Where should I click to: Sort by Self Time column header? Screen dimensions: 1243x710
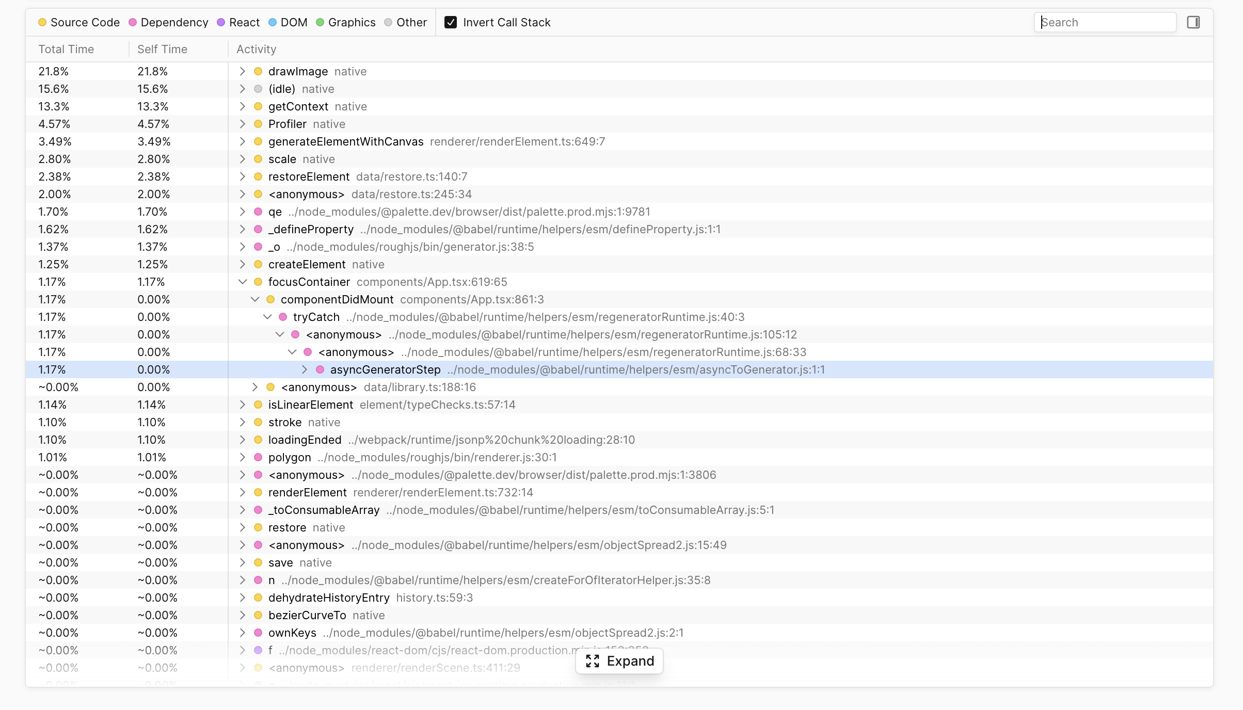[162, 49]
